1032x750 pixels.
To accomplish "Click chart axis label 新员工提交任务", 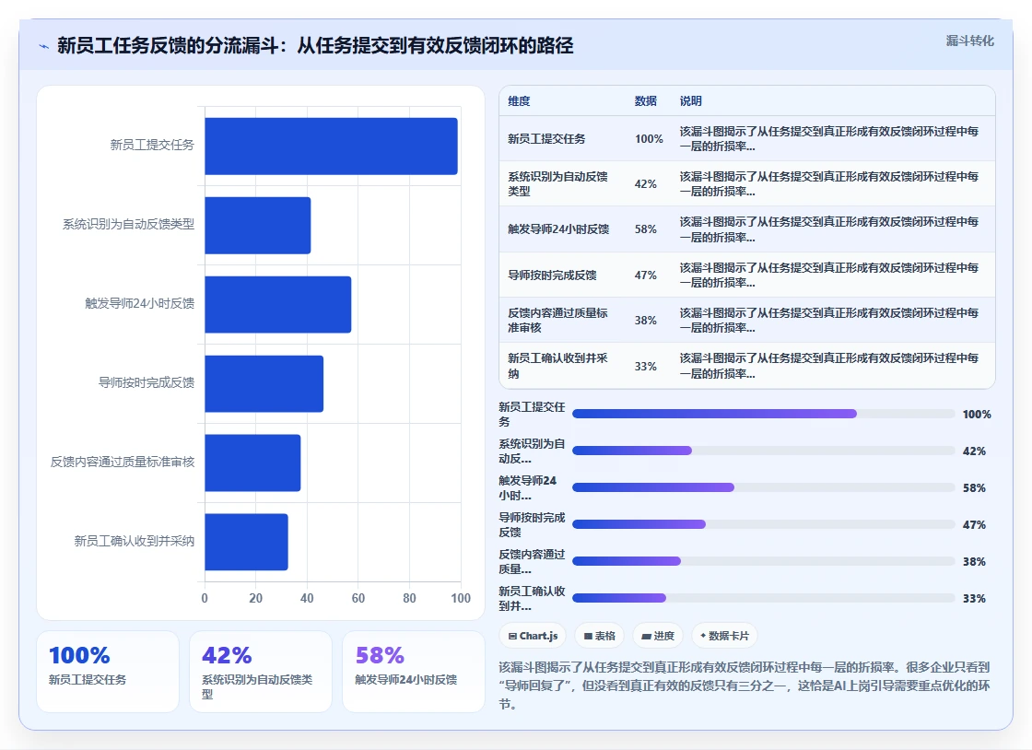I will coord(152,145).
